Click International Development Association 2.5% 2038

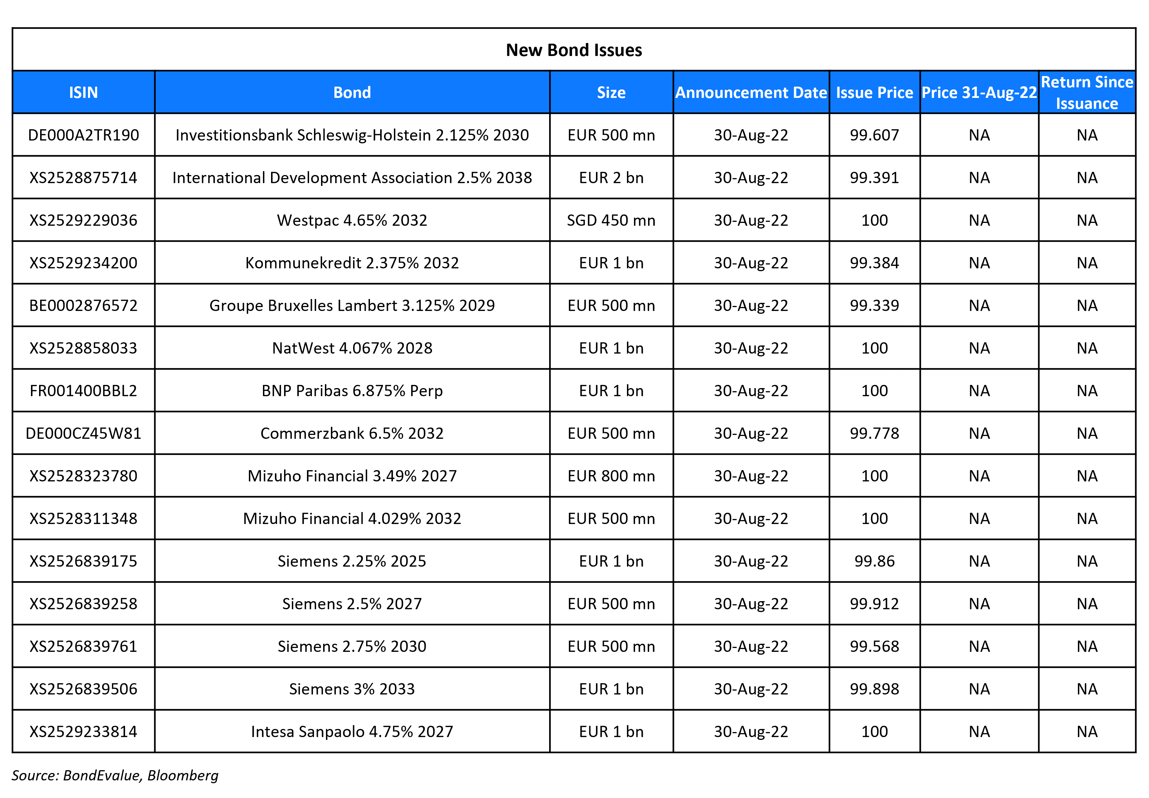click(x=352, y=177)
